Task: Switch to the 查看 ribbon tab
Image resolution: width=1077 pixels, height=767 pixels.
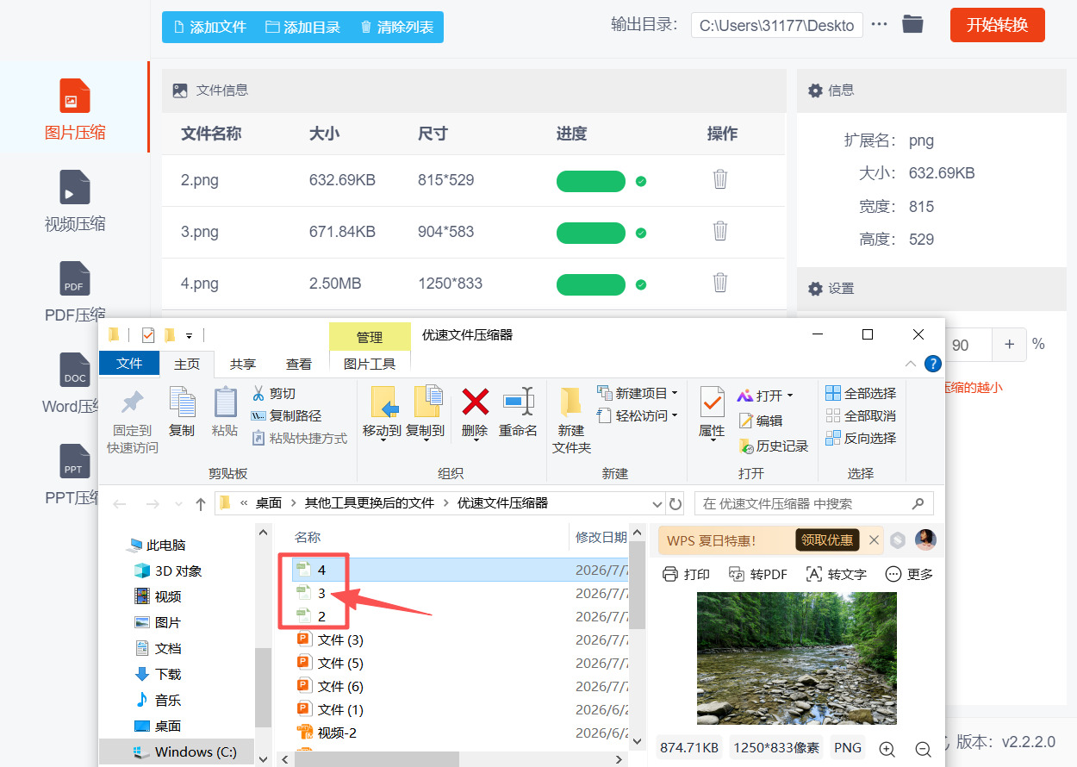Action: [x=299, y=365]
